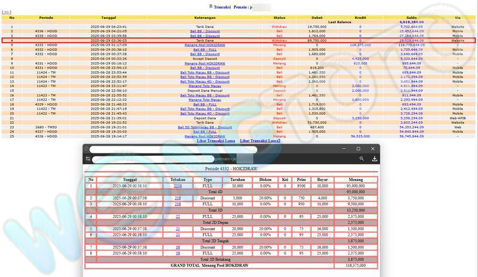Click the Menang column header in popup
The image size is (478, 277).
[x=356, y=179]
